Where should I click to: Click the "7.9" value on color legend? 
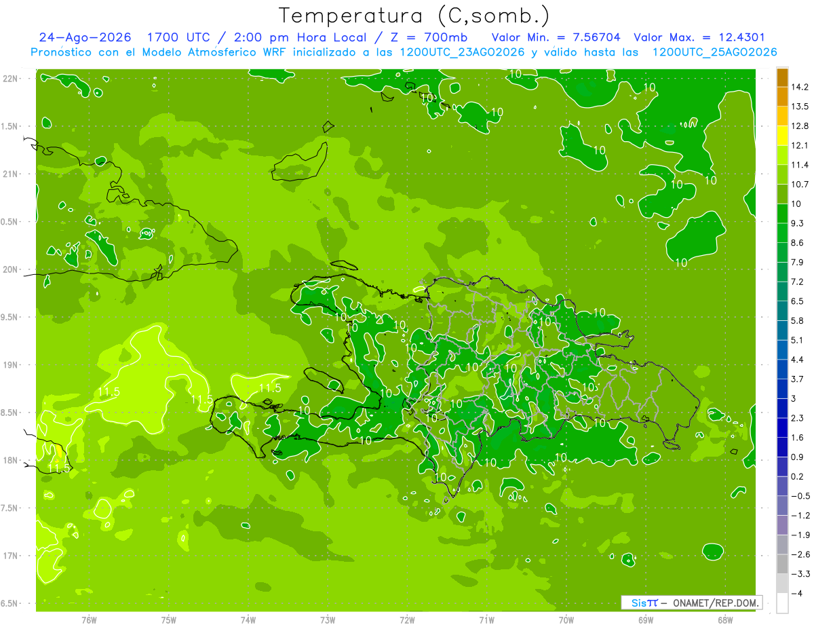[798, 262]
